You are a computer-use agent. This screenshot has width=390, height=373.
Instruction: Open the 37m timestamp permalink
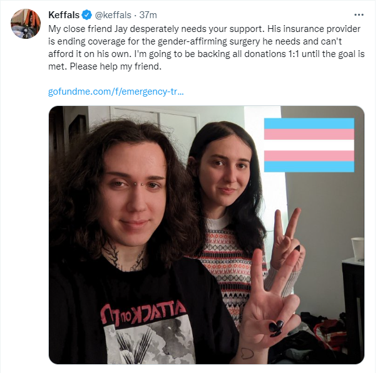[148, 15]
